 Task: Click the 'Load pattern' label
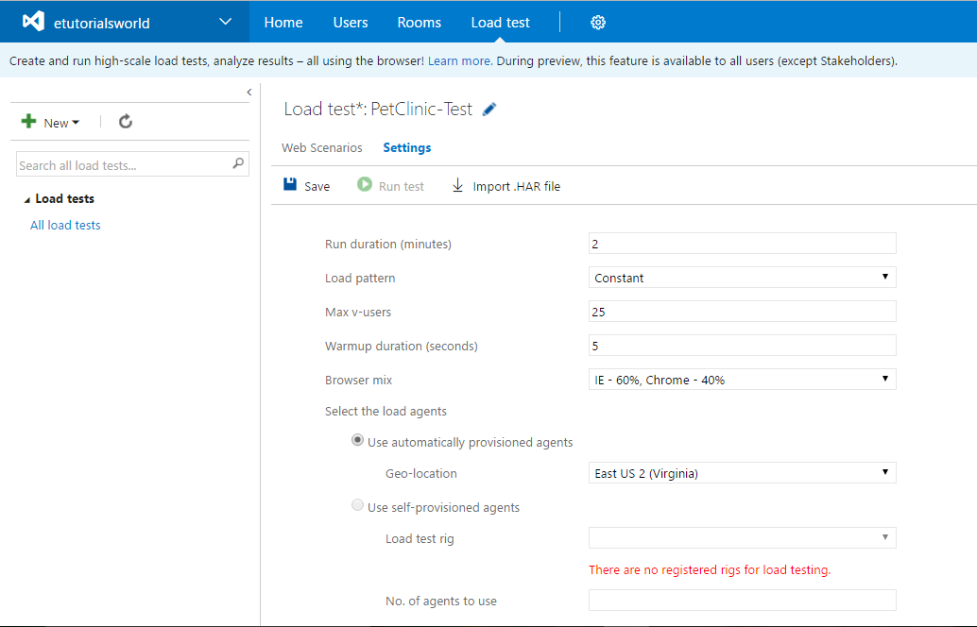[x=360, y=278]
